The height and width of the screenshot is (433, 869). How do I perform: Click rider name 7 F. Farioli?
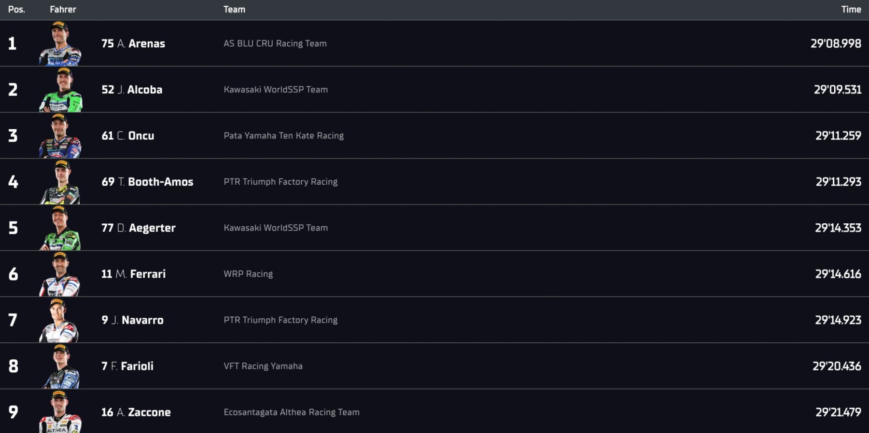tap(127, 366)
